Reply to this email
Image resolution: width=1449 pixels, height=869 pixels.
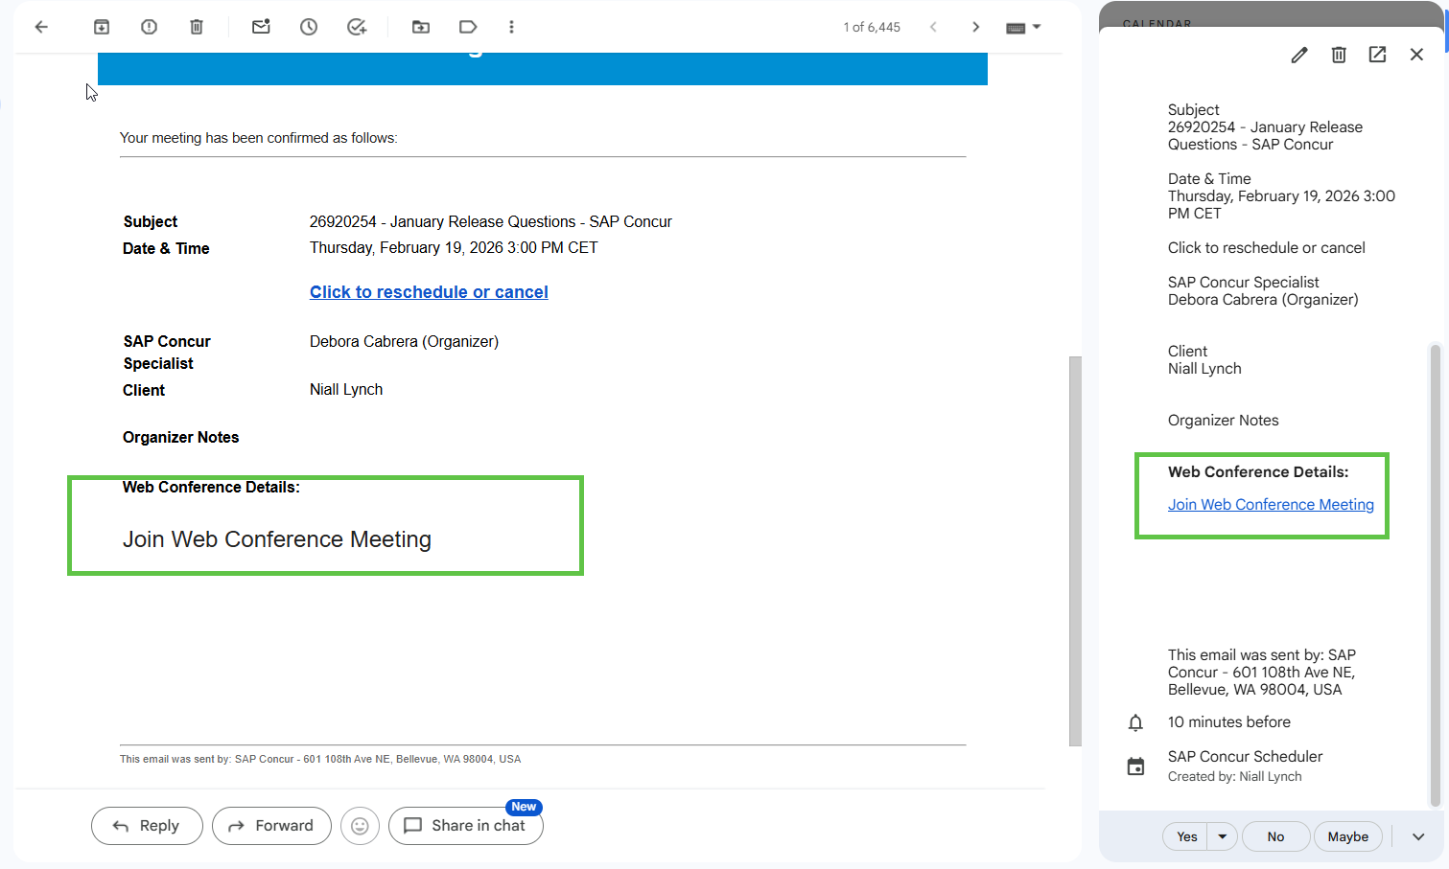click(147, 826)
